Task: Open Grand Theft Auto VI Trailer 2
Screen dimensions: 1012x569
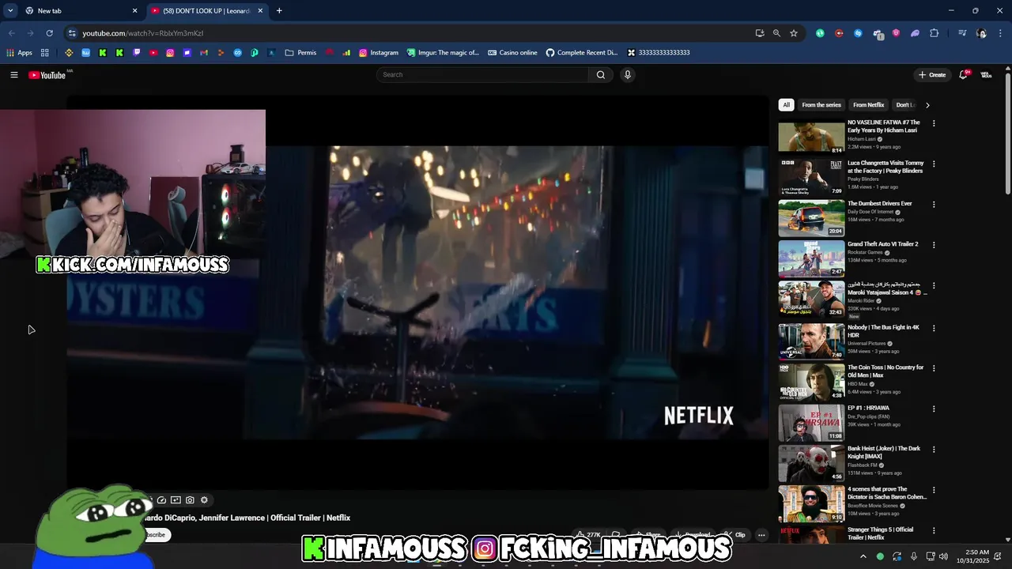Action: click(882, 244)
